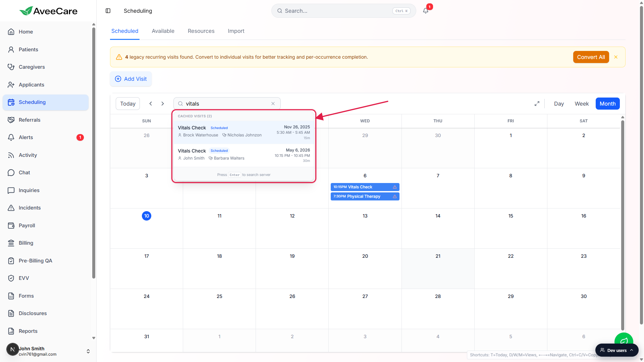This screenshot has height=362, width=644.
Task: Go to Payroll
Action: (x=46, y=226)
